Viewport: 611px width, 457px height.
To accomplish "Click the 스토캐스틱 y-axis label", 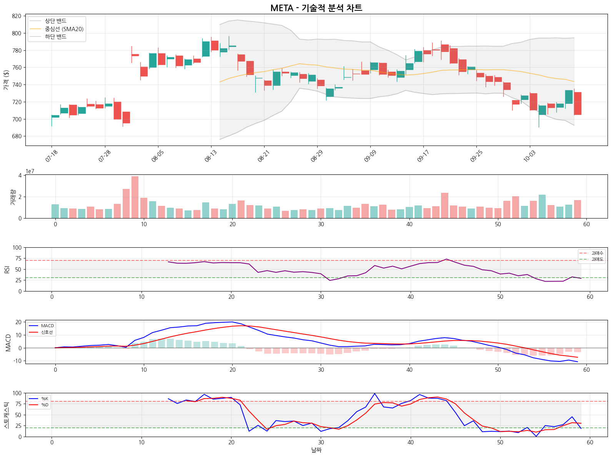I will [x=6, y=415].
